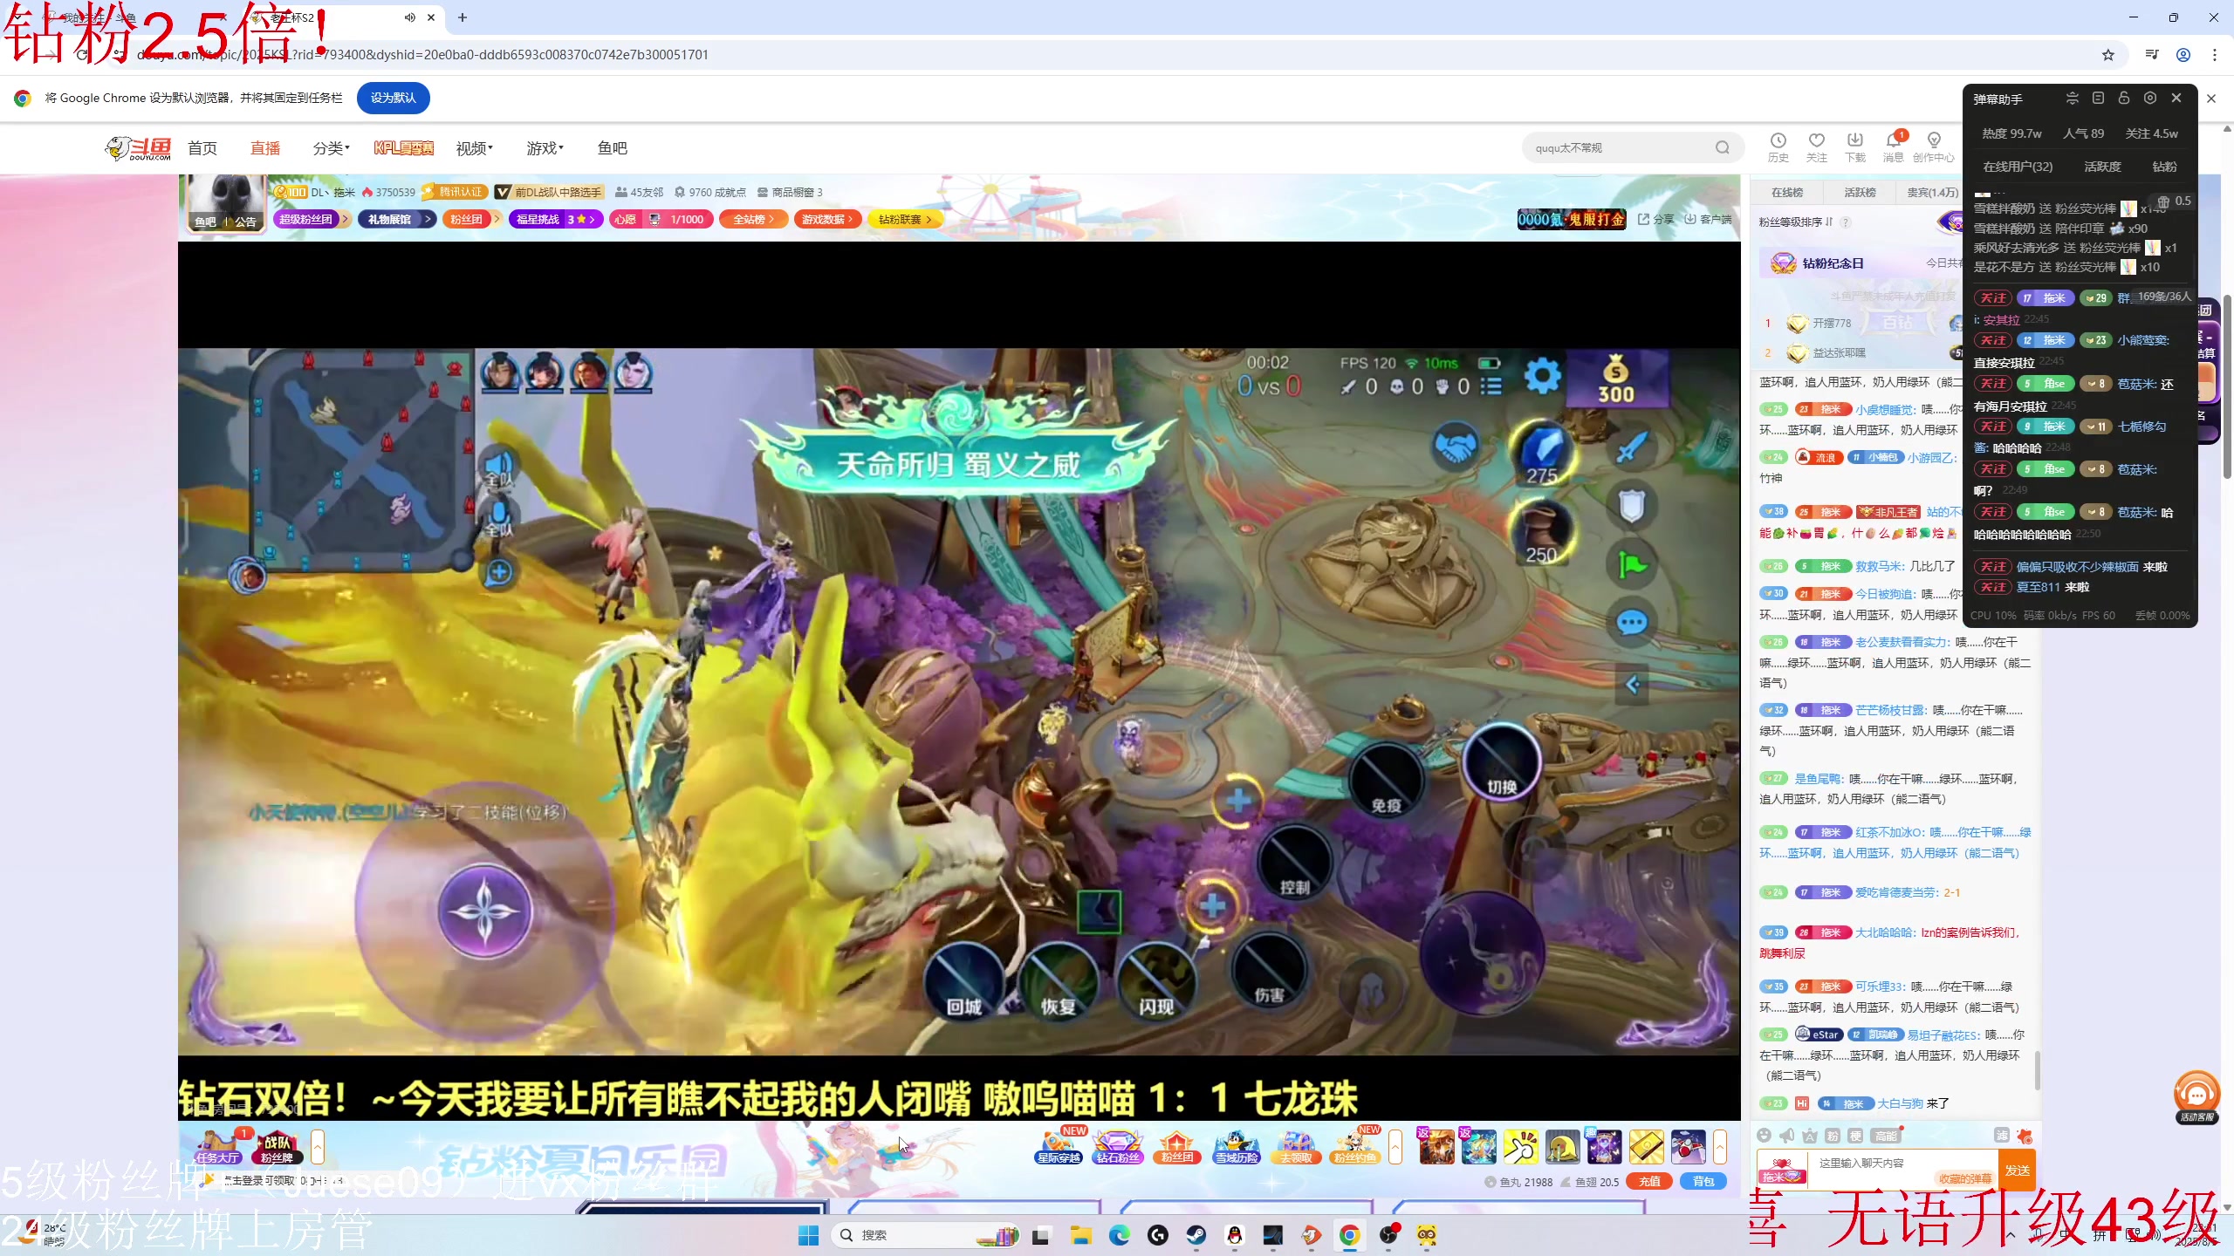Click the 全站榜 button
This screenshot has width=2234, height=1256.
752,219
